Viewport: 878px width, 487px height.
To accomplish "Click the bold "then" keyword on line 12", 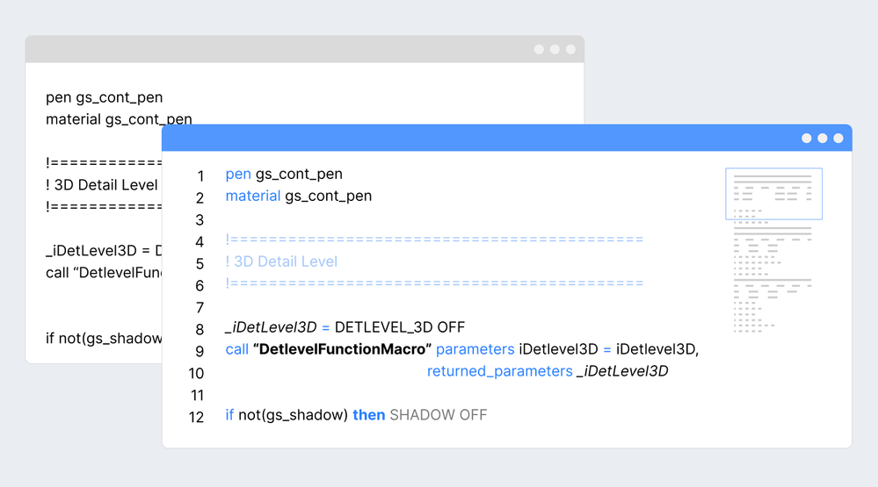I will coord(369,415).
